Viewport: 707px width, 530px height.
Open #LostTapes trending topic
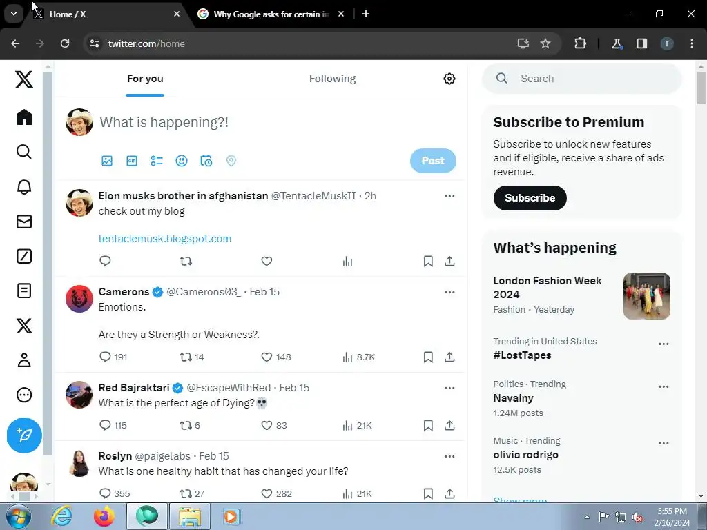[x=522, y=355]
